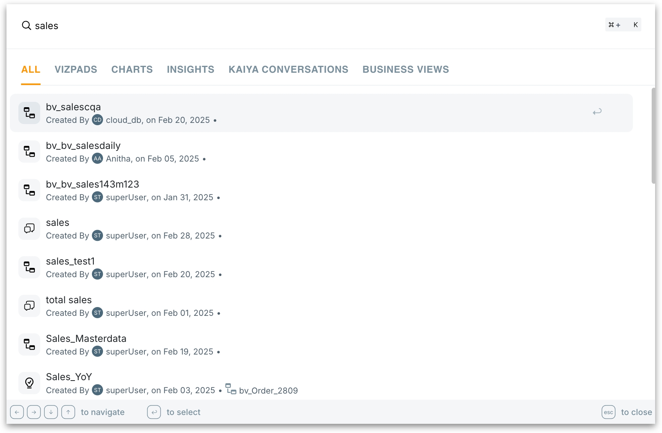Select the Insights tab
The image size is (662, 433).
(190, 69)
